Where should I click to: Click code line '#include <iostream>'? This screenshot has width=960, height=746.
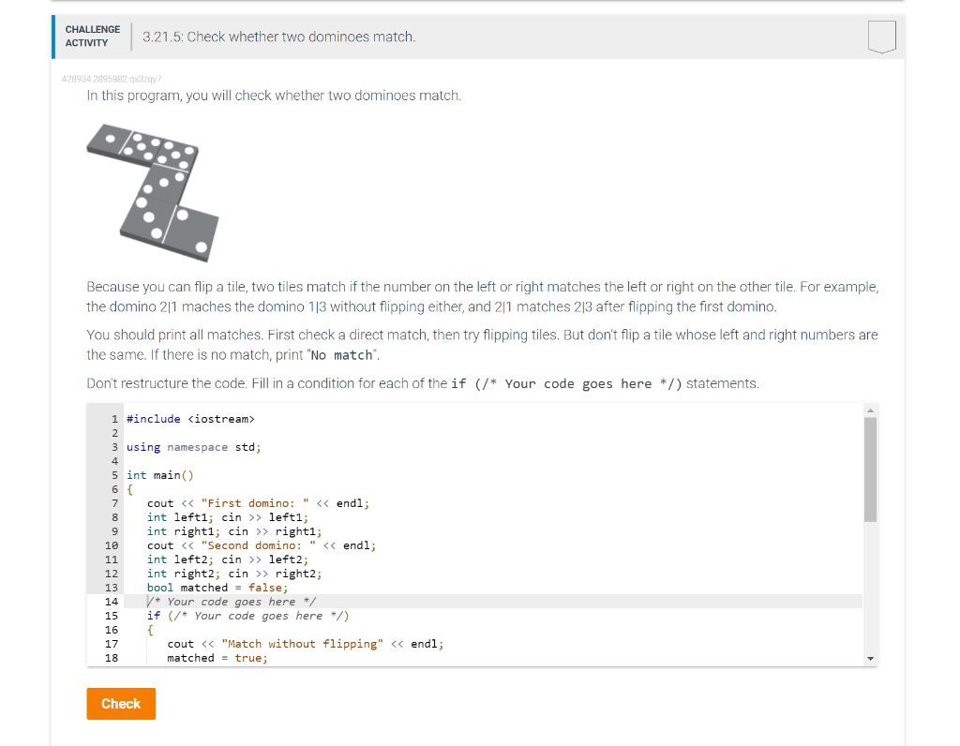tap(190, 419)
